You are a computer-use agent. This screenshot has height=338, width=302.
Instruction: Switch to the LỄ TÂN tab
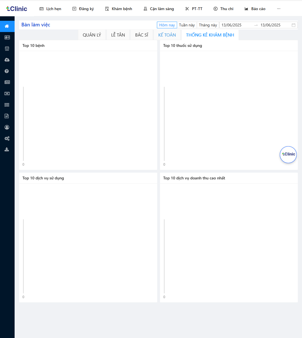[x=118, y=35]
